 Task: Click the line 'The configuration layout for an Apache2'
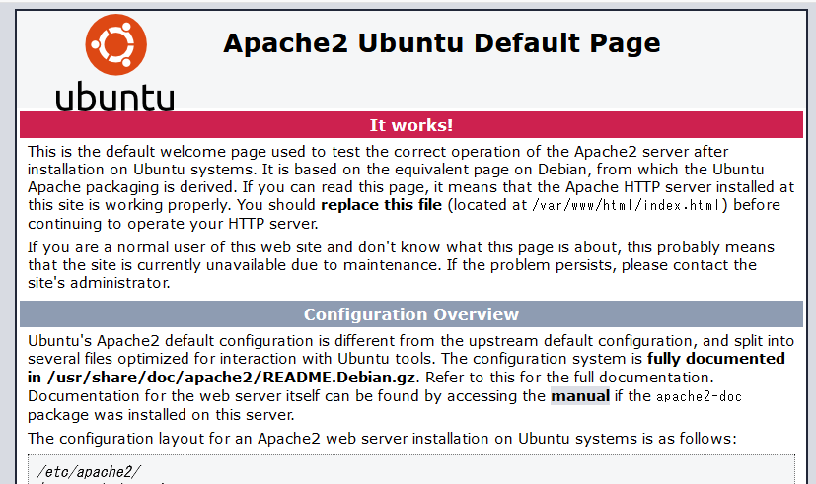click(382, 439)
